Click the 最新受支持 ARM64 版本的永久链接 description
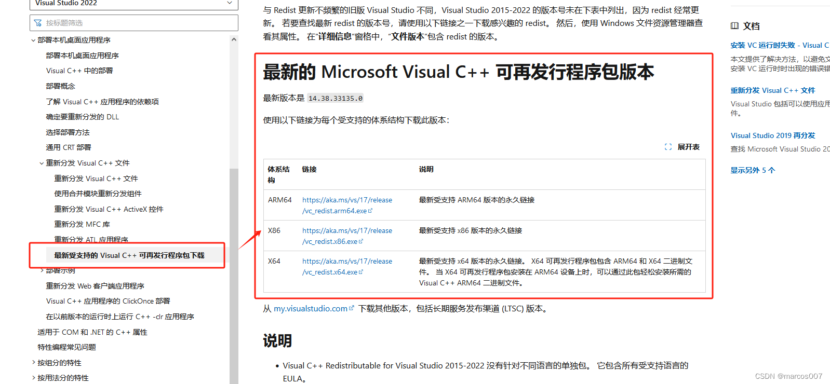This screenshot has height=384, width=830. click(x=477, y=200)
